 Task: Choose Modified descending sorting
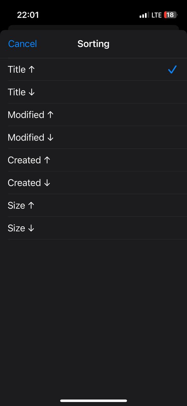click(93, 137)
